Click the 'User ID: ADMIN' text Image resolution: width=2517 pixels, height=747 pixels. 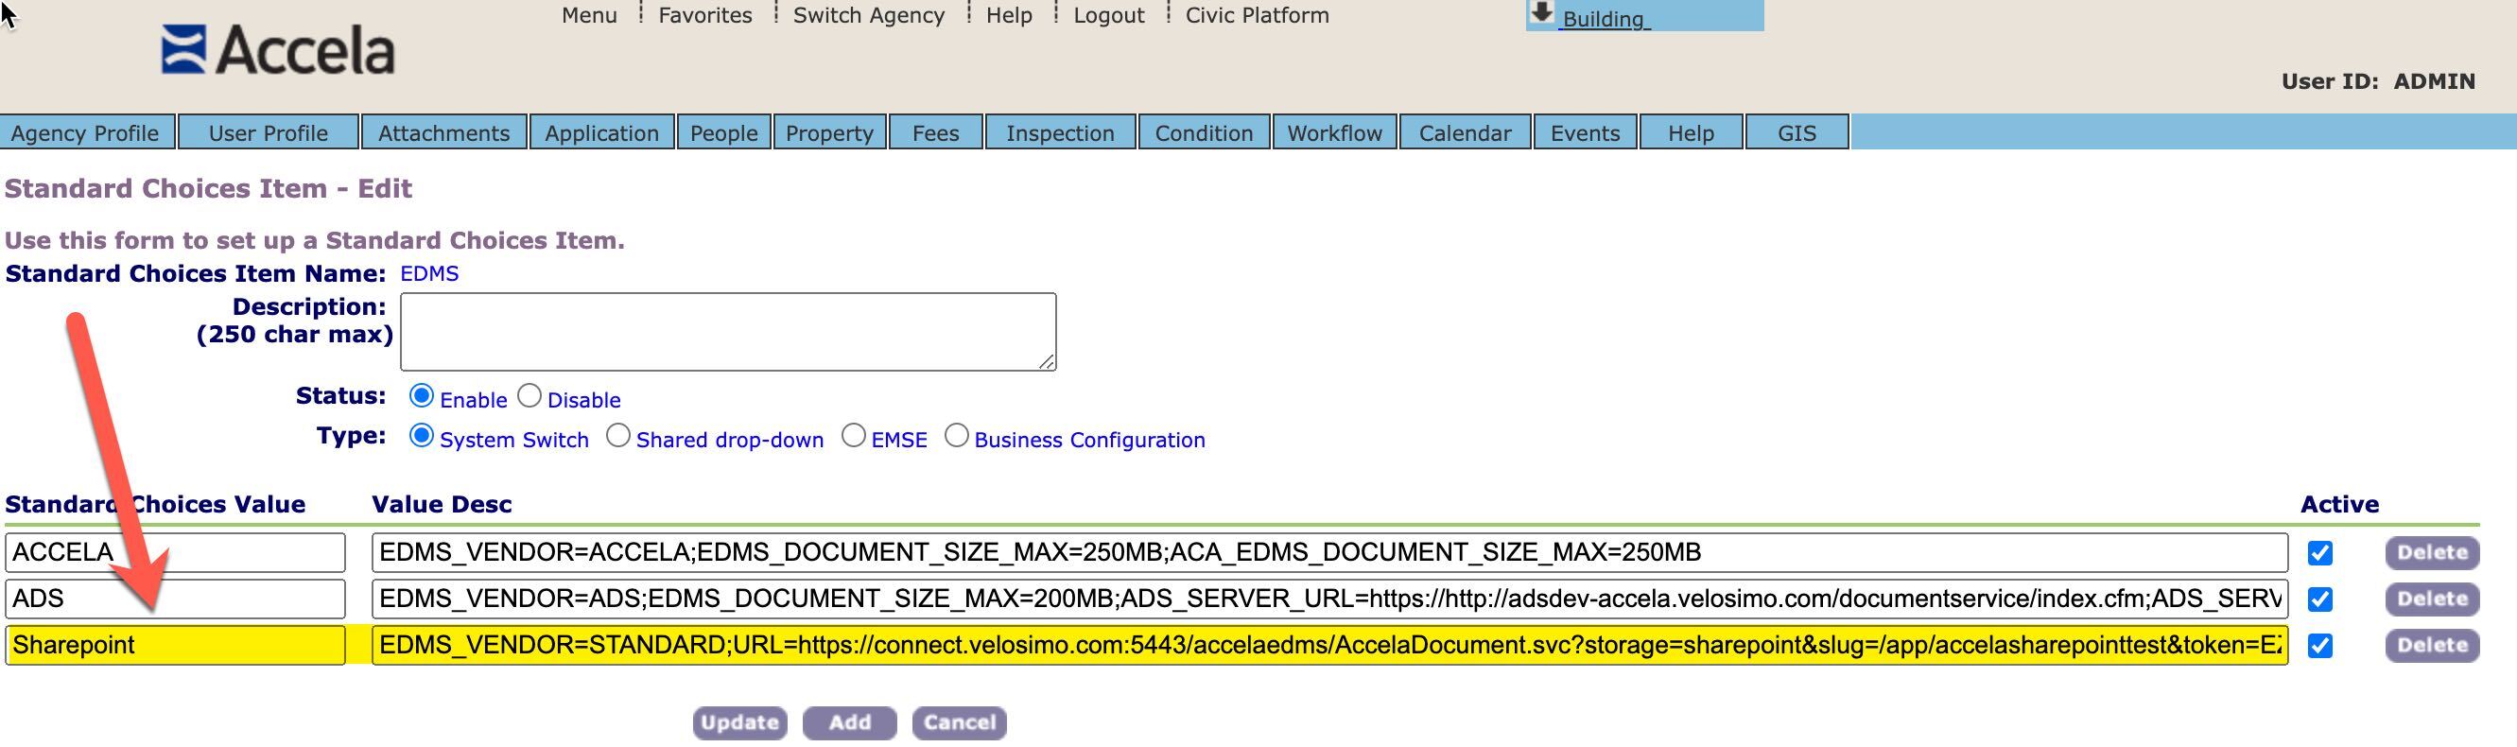(x=2378, y=81)
